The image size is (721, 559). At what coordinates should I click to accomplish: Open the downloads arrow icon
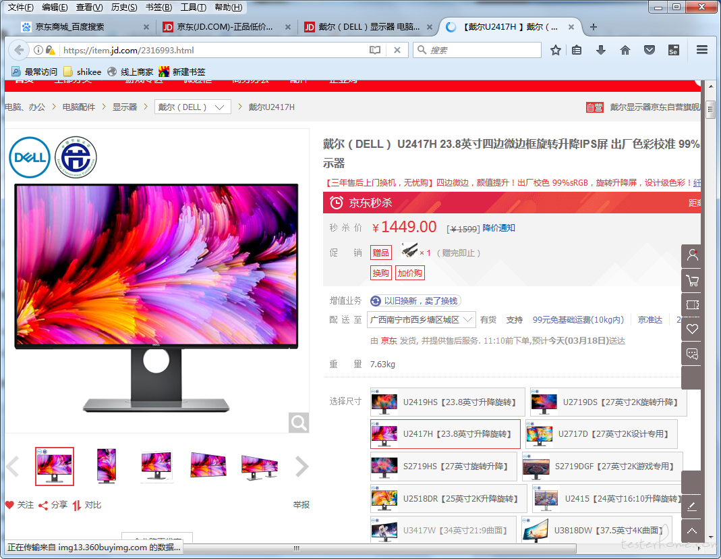(x=600, y=50)
